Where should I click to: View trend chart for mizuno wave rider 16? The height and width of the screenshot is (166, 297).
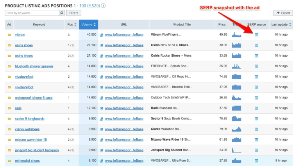tap(236, 140)
